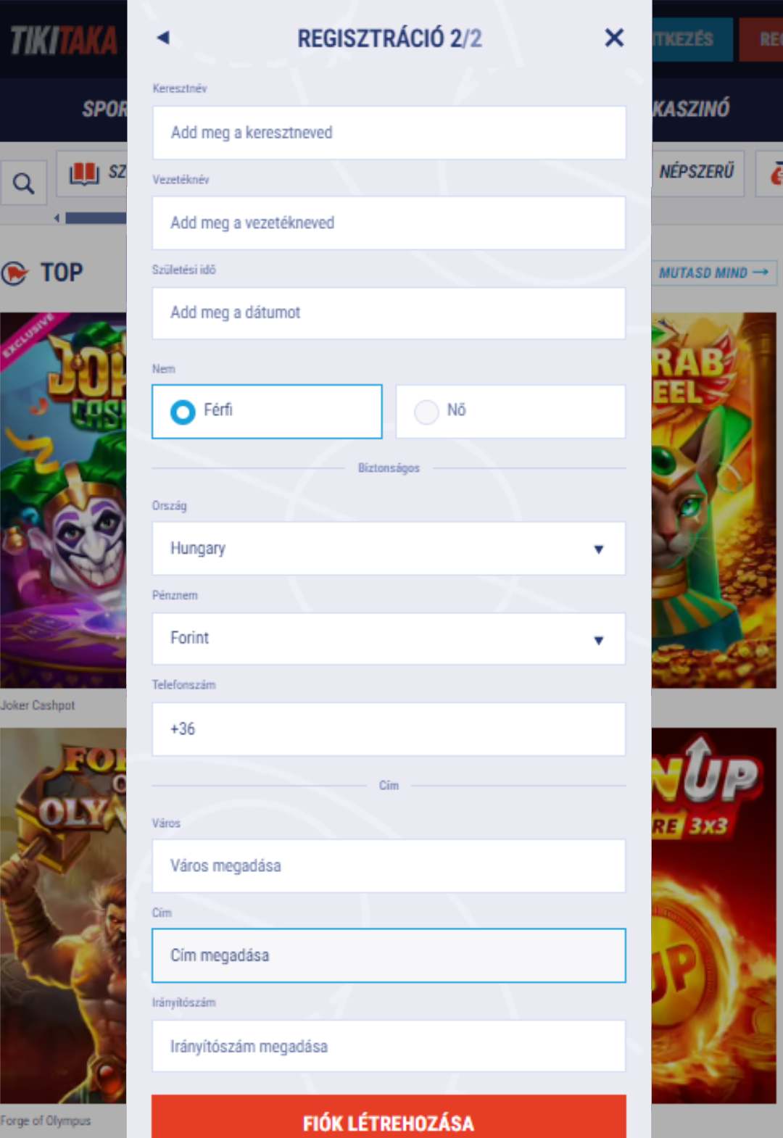Open the book icon category tile

click(x=91, y=173)
